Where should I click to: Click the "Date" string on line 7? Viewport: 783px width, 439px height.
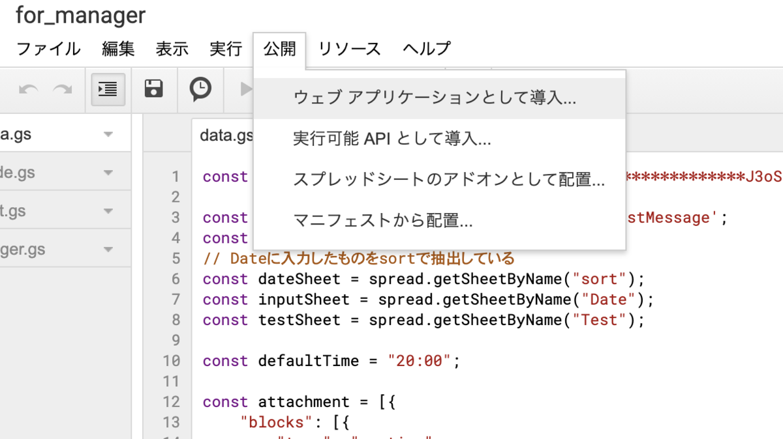click(609, 300)
